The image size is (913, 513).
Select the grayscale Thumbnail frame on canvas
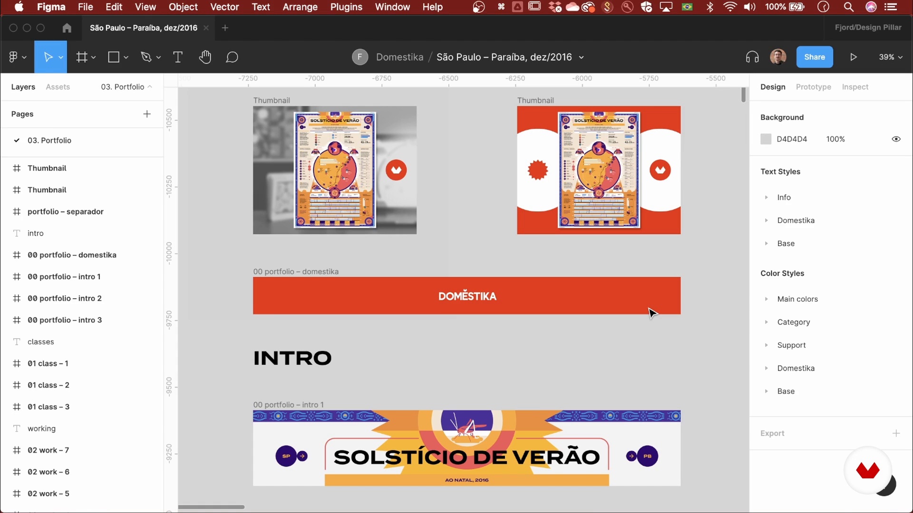(x=335, y=170)
